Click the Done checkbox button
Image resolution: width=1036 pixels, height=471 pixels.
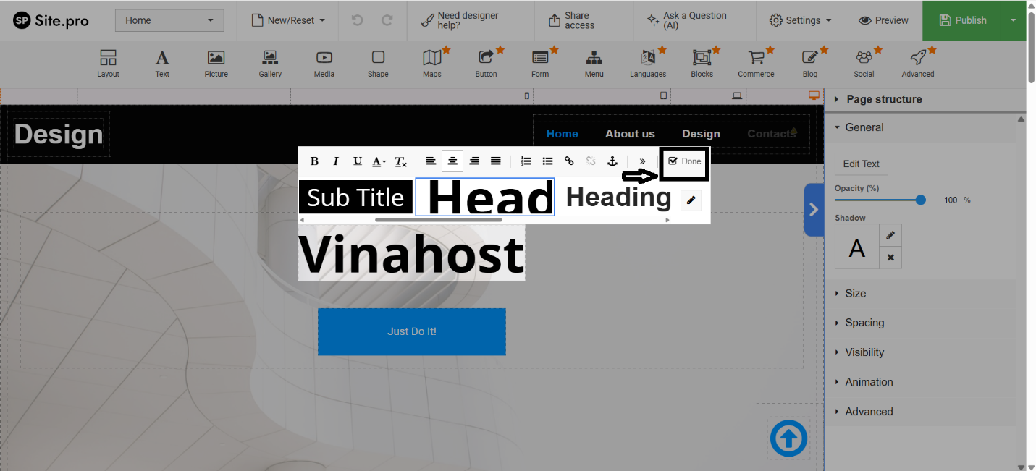click(x=684, y=161)
